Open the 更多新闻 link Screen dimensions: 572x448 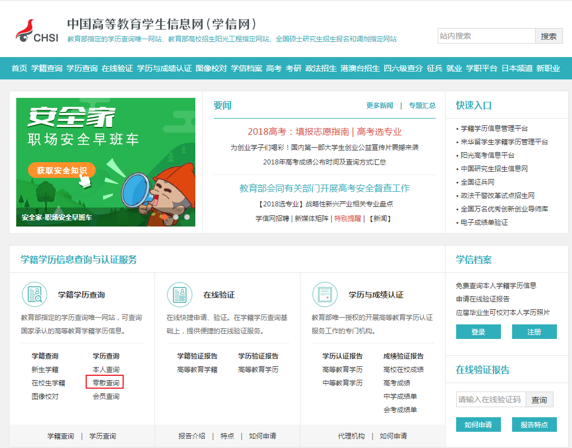[x=379, y=106]
